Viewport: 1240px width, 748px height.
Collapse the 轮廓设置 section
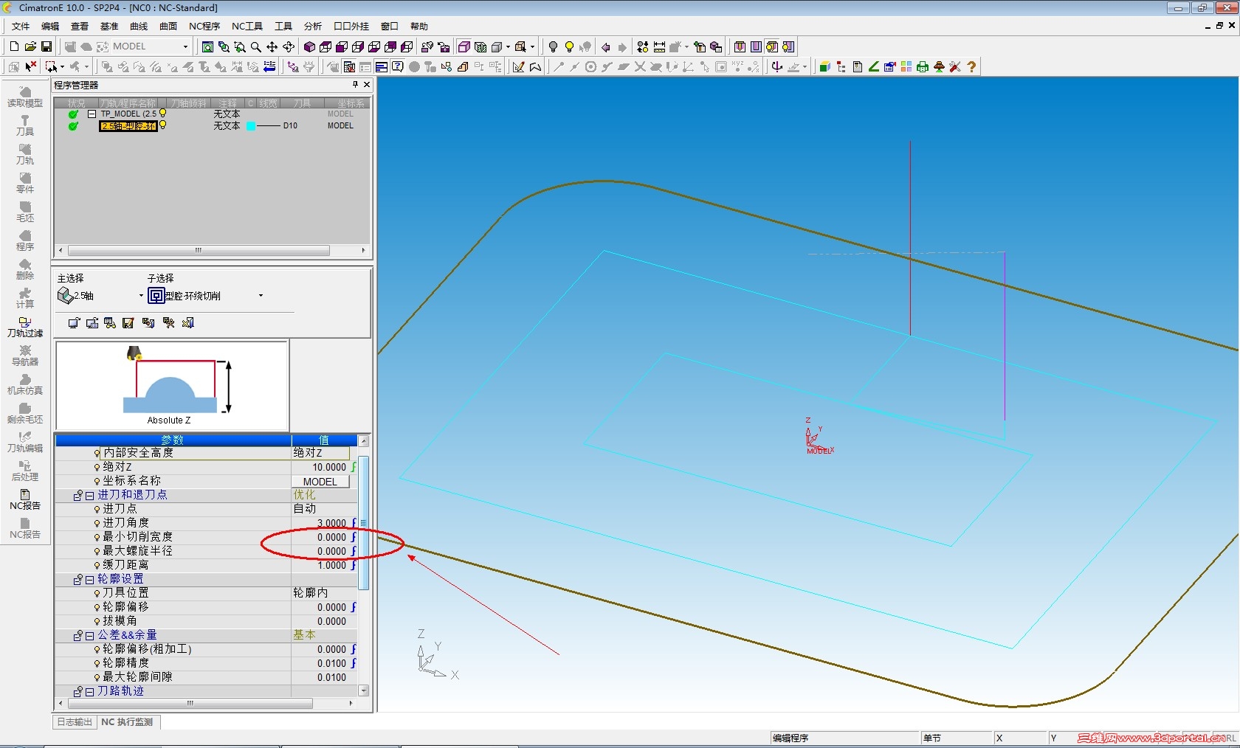[89, 580]
